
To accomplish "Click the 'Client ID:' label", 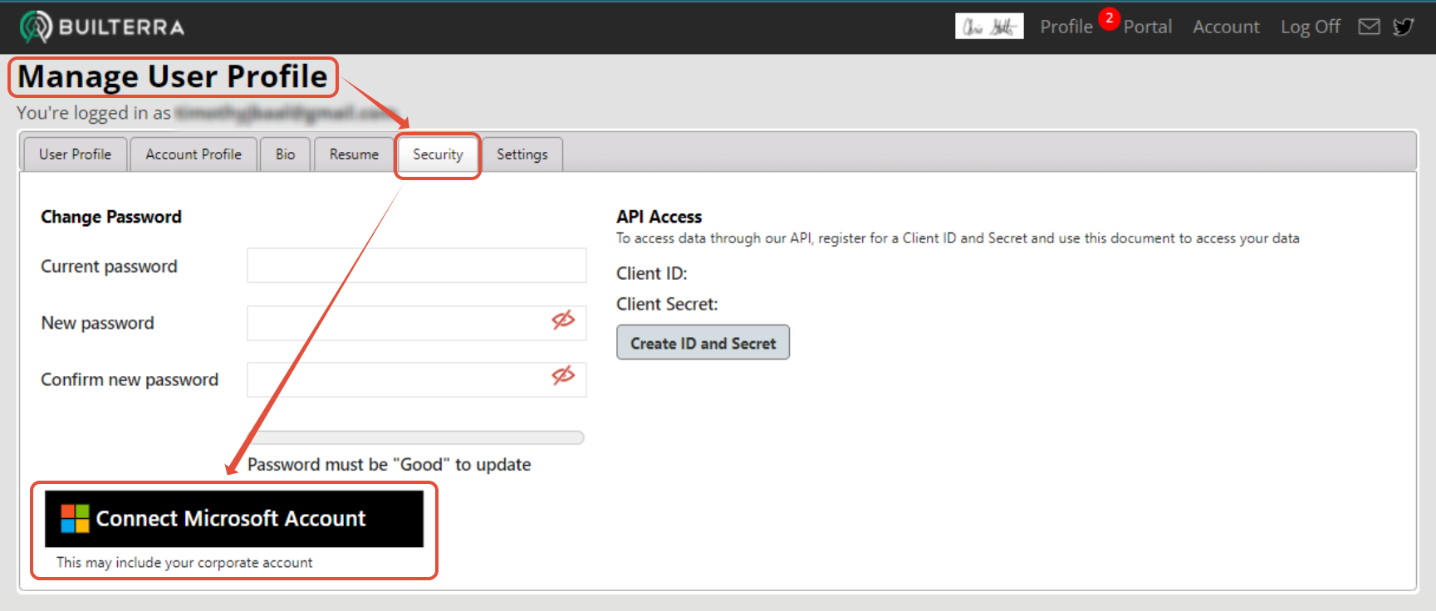I will coord(652,273).
